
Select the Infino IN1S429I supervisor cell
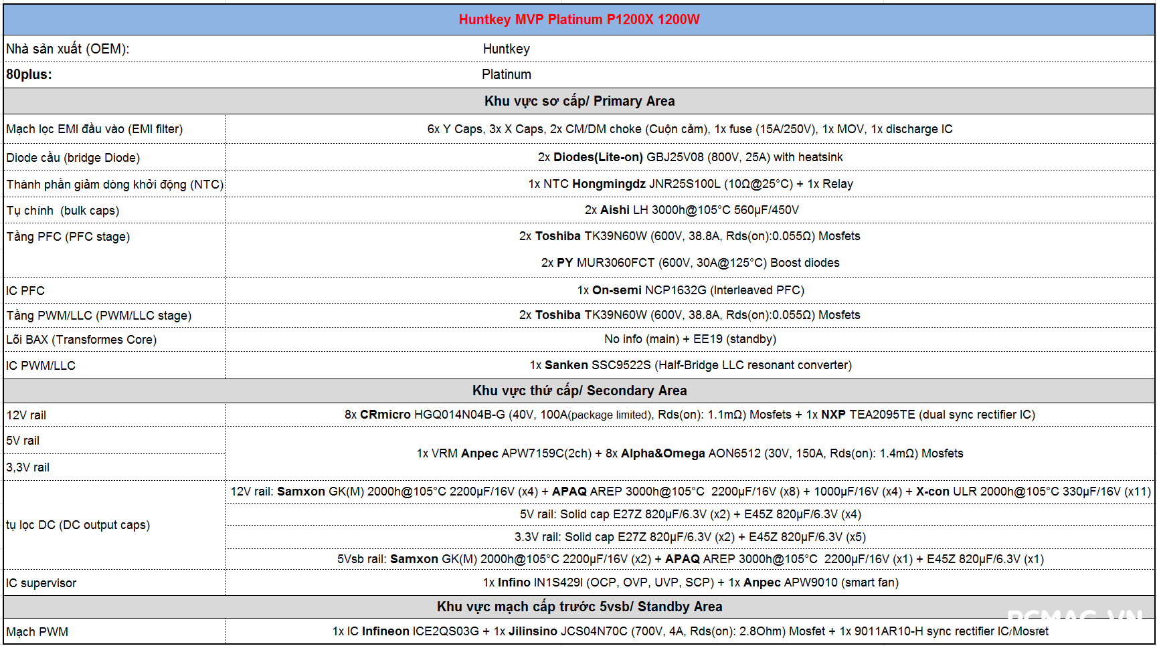[690, 582]
